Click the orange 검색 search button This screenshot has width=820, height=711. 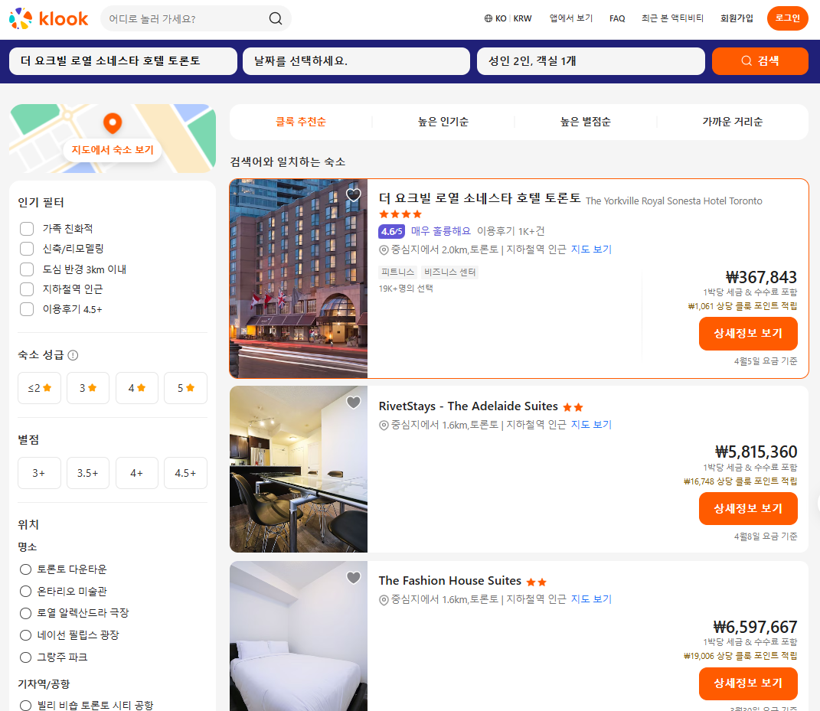pos(760,61)
